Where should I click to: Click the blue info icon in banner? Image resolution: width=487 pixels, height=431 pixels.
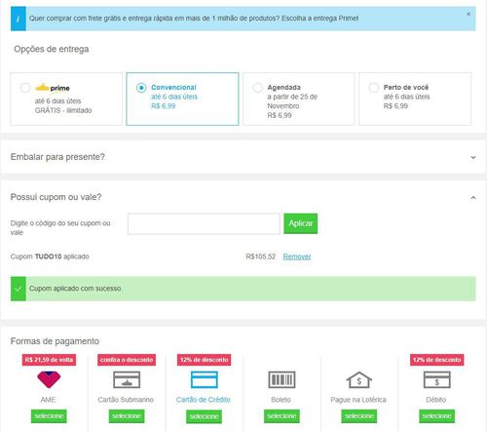[x=19, y=19]
